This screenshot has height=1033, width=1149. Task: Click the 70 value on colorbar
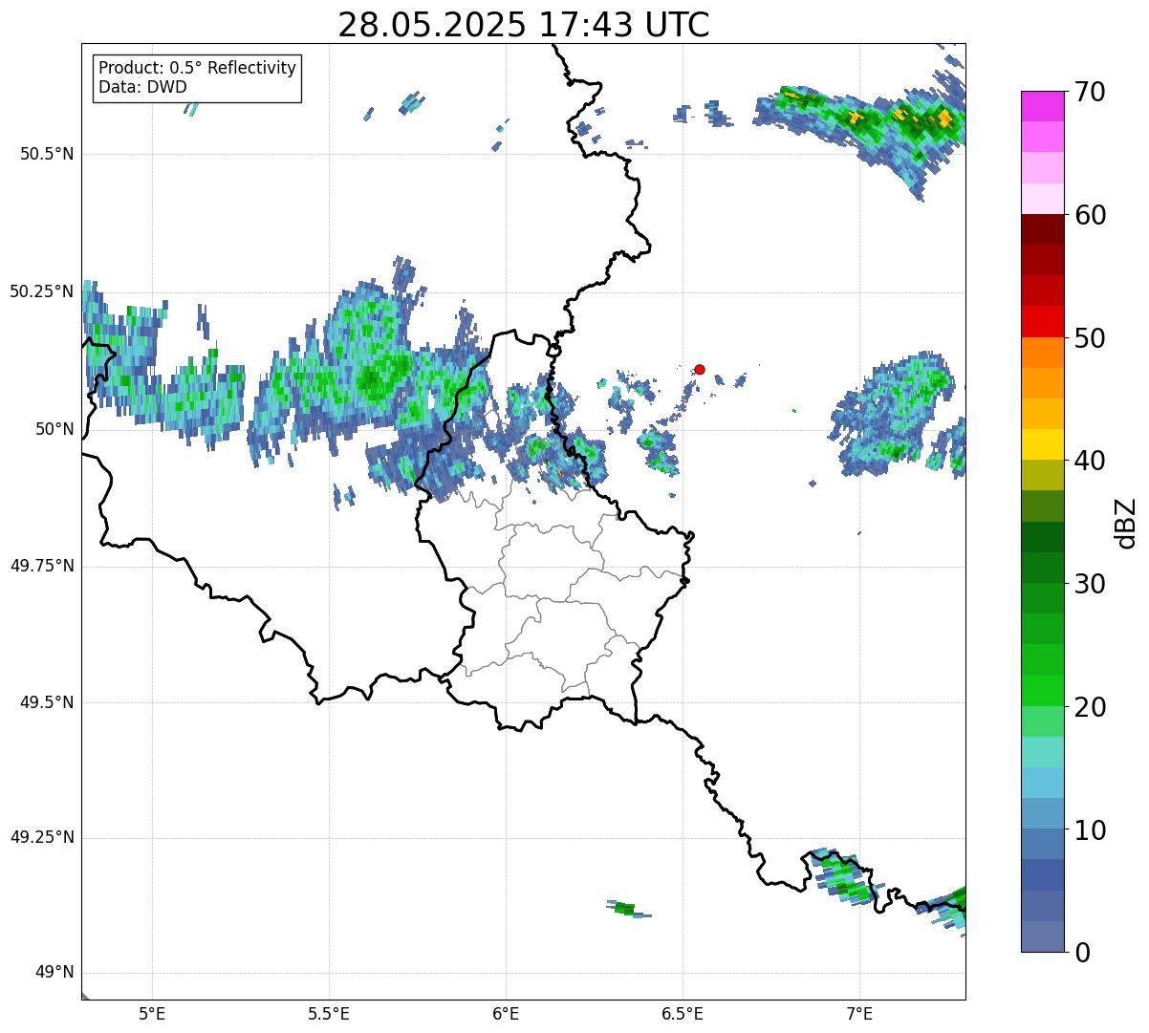1090,92
